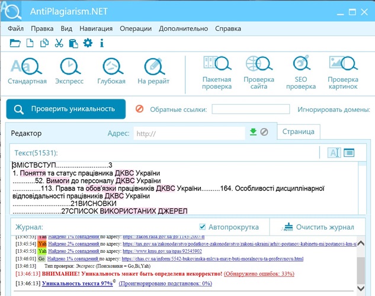375x296 pixels.
Task: Switch to the Страница tab
Action: 298,131
